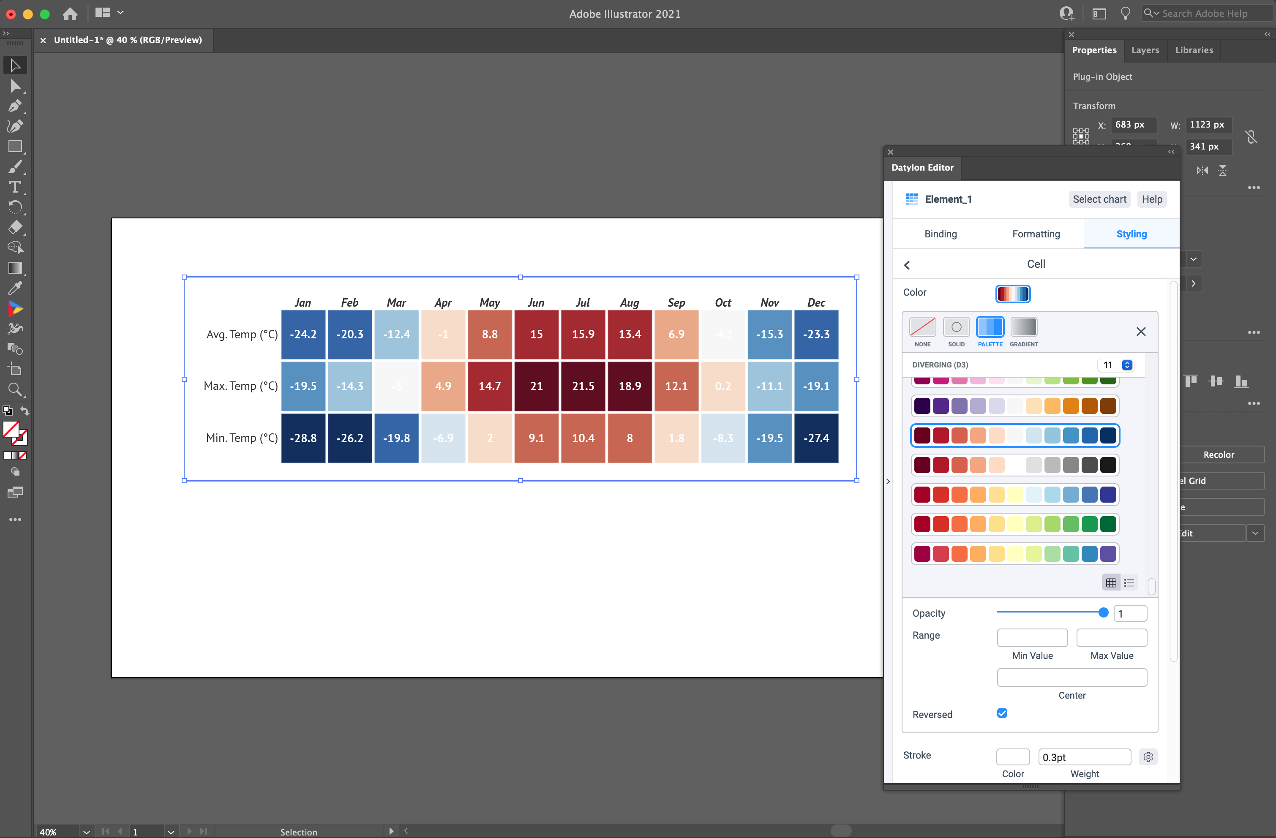Click the Select chart button
The image size is (1276, 838).
pos(1099,199)
